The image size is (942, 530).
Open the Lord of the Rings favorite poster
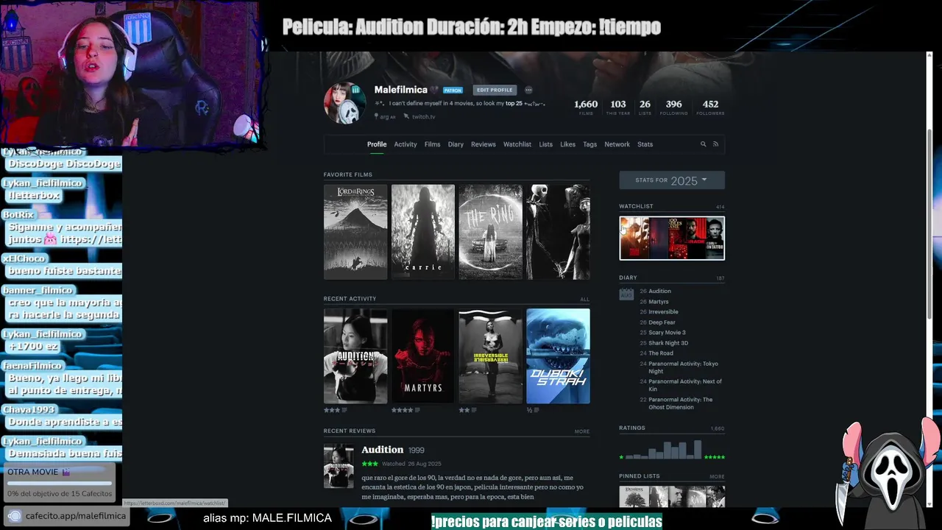tap(355, 232)
